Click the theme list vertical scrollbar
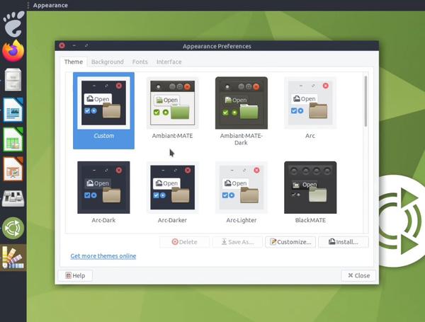 point(365,101)
